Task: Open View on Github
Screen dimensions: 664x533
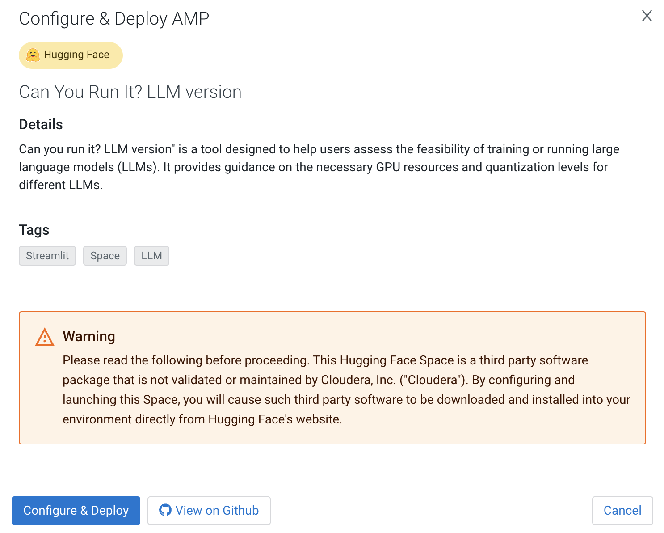Action: pyautogui.click(x=209, y=510)
